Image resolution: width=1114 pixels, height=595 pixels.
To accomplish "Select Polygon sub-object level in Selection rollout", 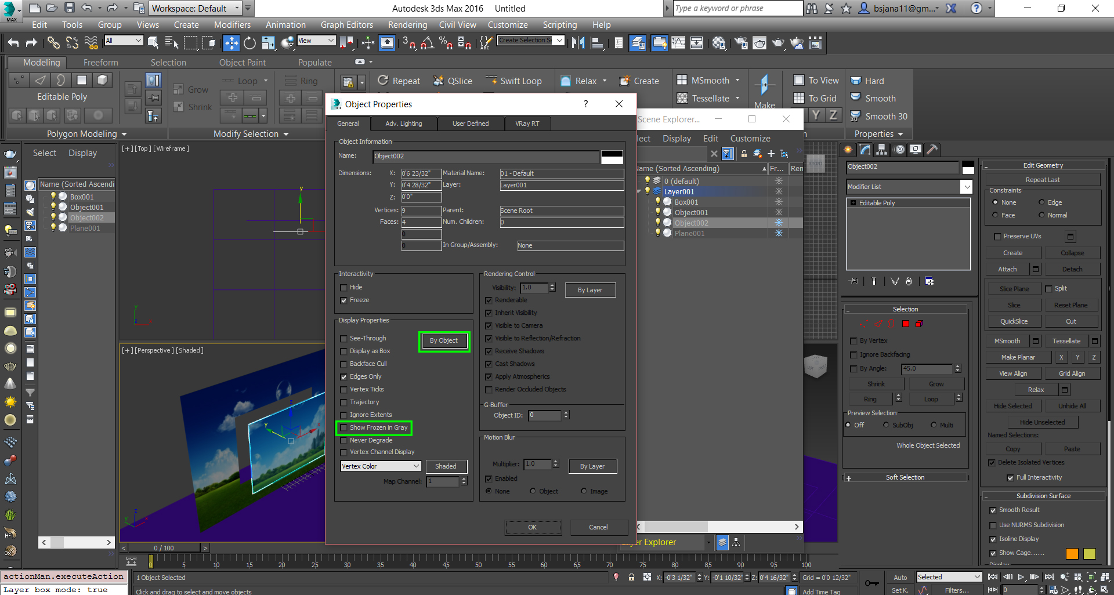I will tap(905, 324).
